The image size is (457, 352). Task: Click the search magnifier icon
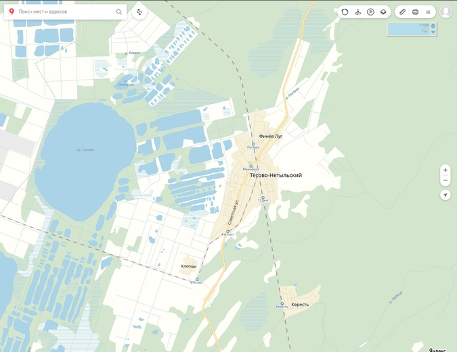pyautogui.click(x=119, y=11)
